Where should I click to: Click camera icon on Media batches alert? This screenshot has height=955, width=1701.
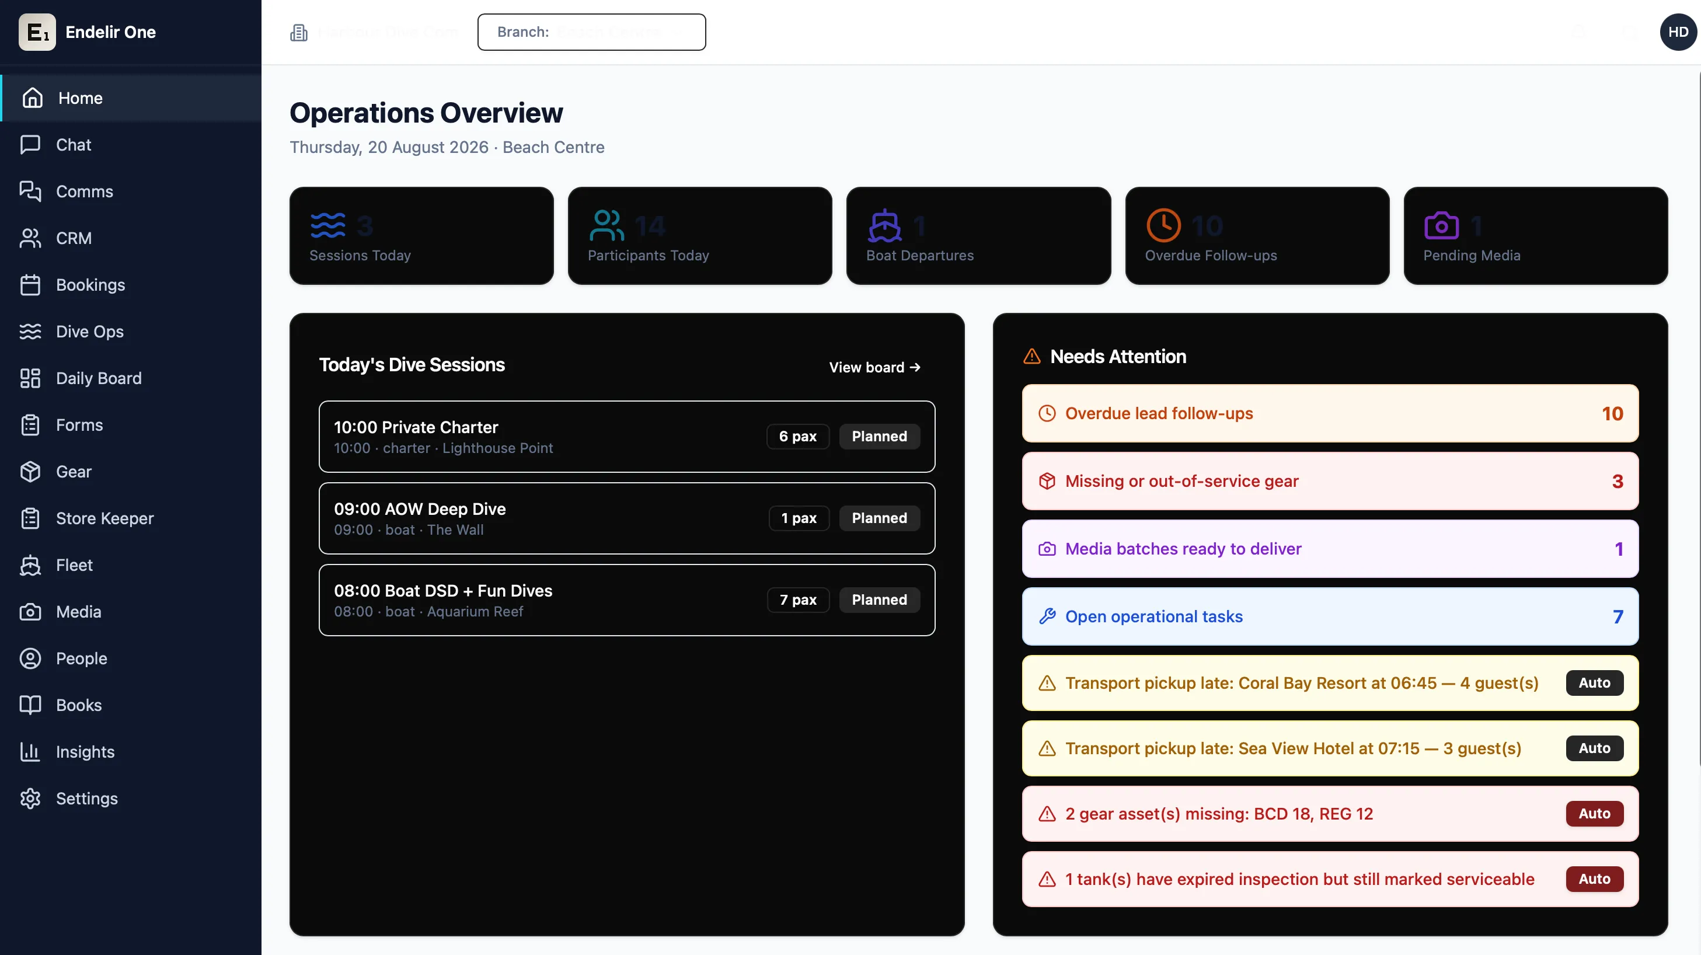[1047, 549]
